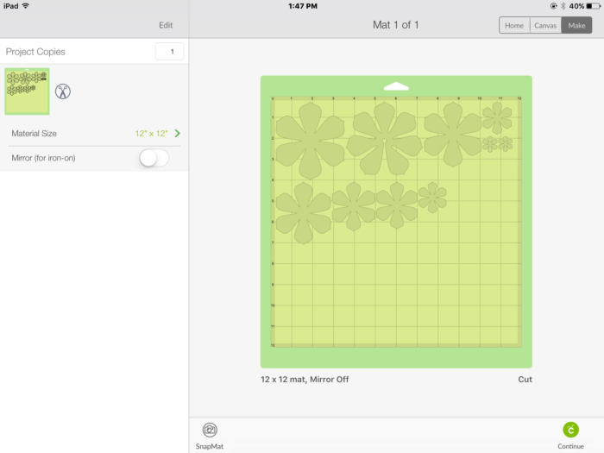
Task: Tap the Bluetooth status icon
Action: [563, 6]
